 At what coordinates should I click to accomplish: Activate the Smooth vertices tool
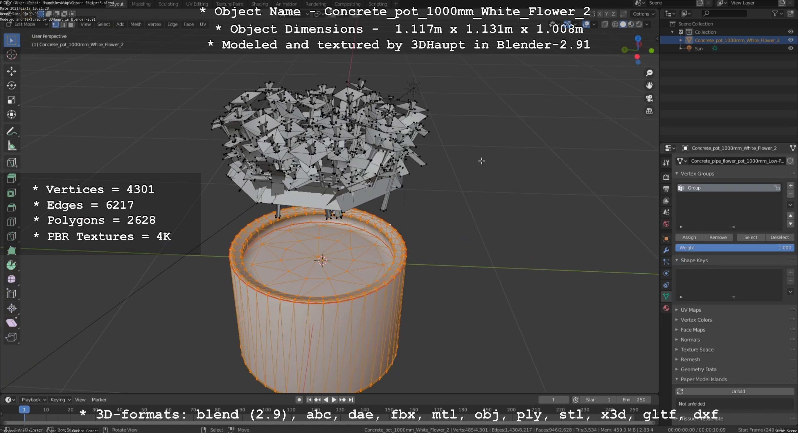pyautogui.click(x=12, y=279)
